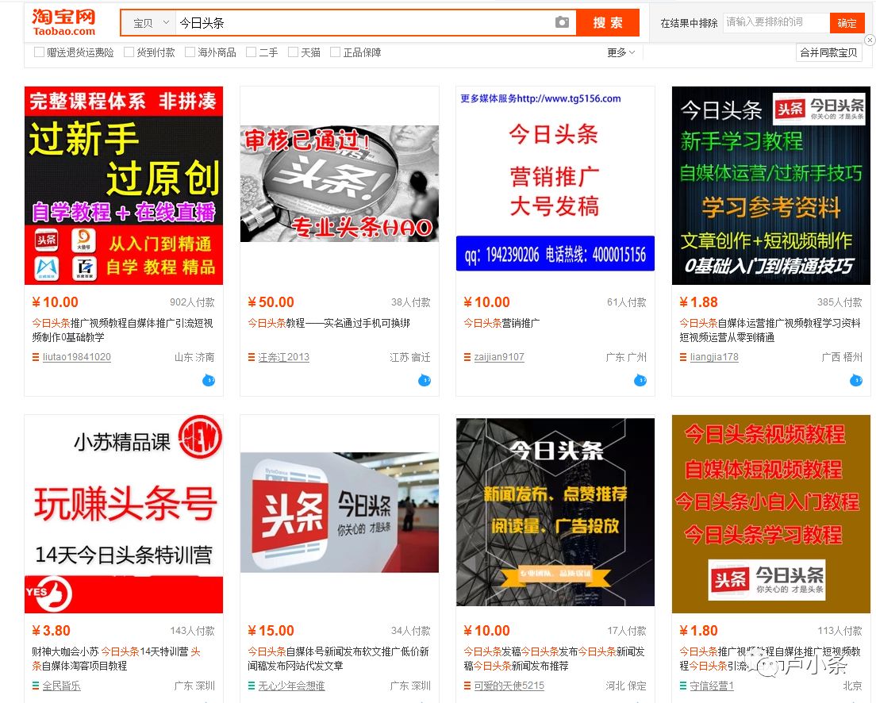Open 审核已通过 头条 product thumbnail

[x=339, y=184]
